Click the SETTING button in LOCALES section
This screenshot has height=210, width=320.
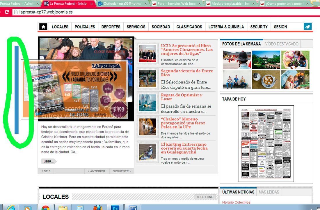(205, 197)
